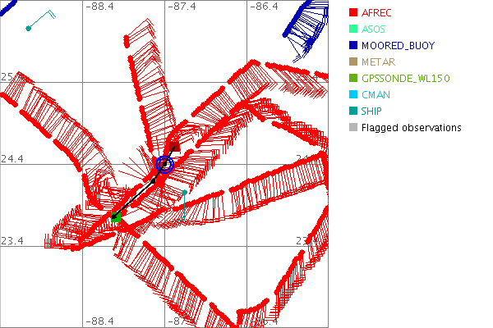This screenshot has width=493, height=328.
Task: Click the green square track start marker
Action: [117, 217]
